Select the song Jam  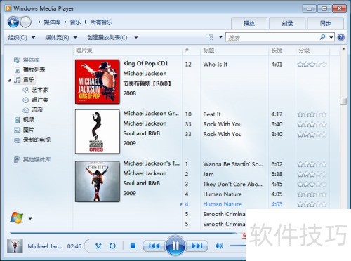click(x=208, y=174)
